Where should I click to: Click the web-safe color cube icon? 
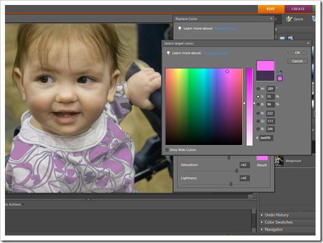click(x=280, y=72)
